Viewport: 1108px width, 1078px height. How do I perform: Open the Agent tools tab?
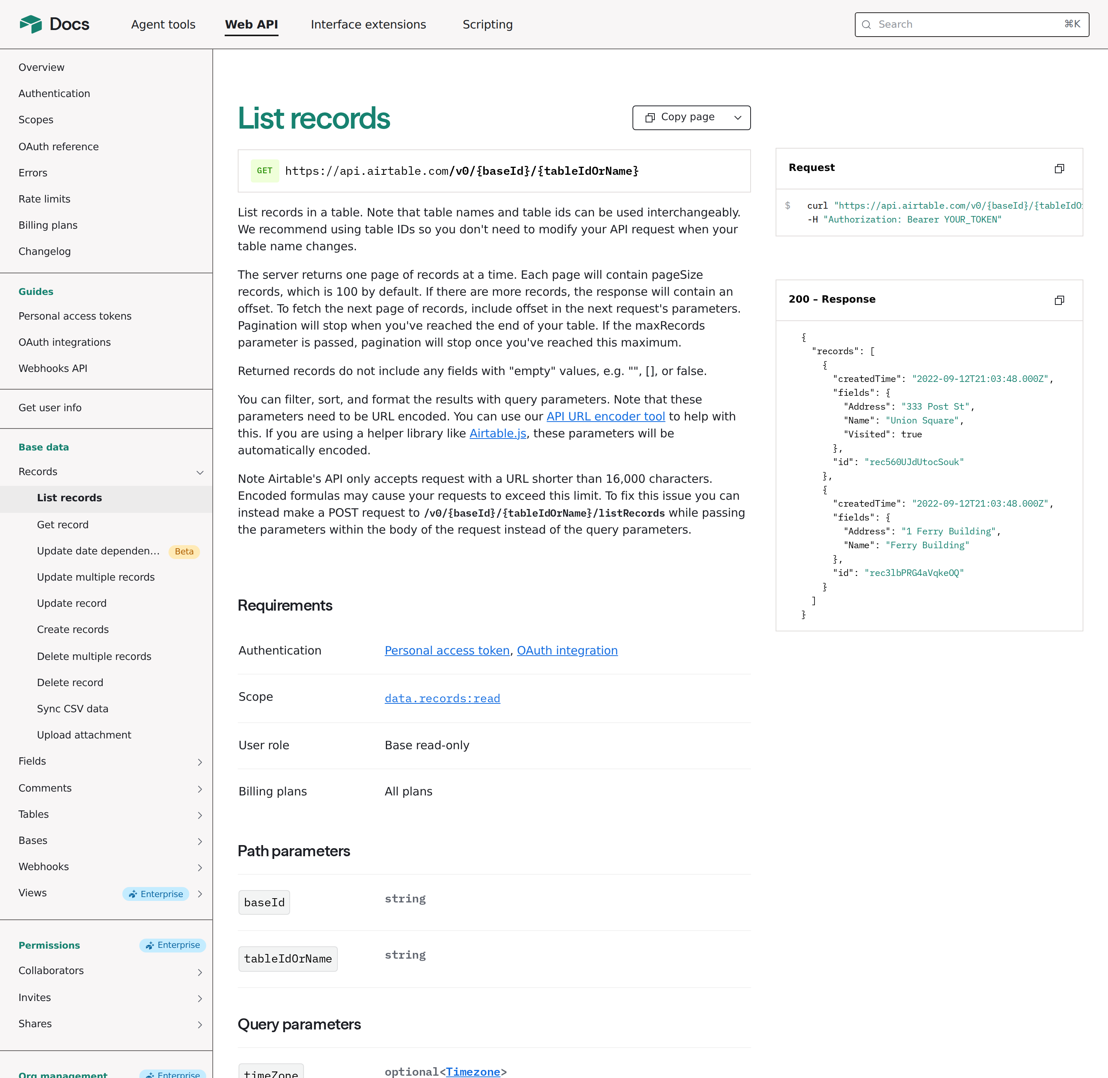click(163, 24)
